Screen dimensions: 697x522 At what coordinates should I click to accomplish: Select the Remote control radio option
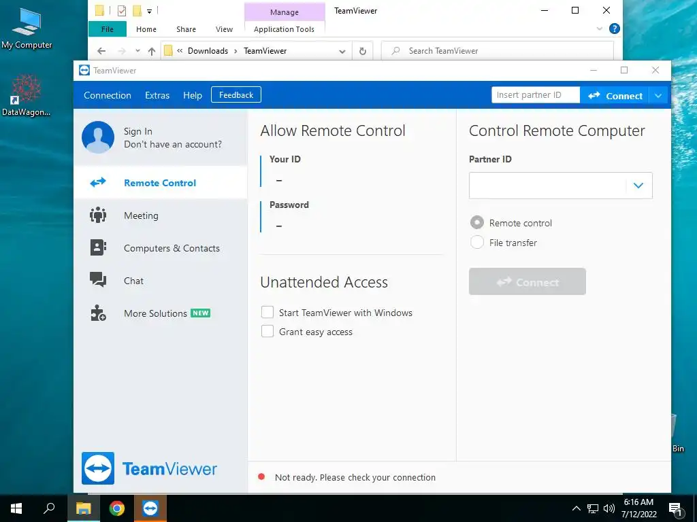(x=477, y=222)
